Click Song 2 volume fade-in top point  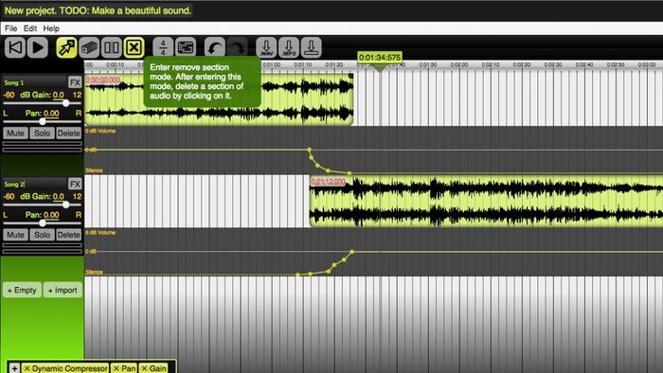pyautogui.click(x=352, y=252)
